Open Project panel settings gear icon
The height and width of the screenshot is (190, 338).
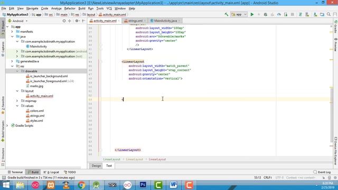click(x=77, y=21)
